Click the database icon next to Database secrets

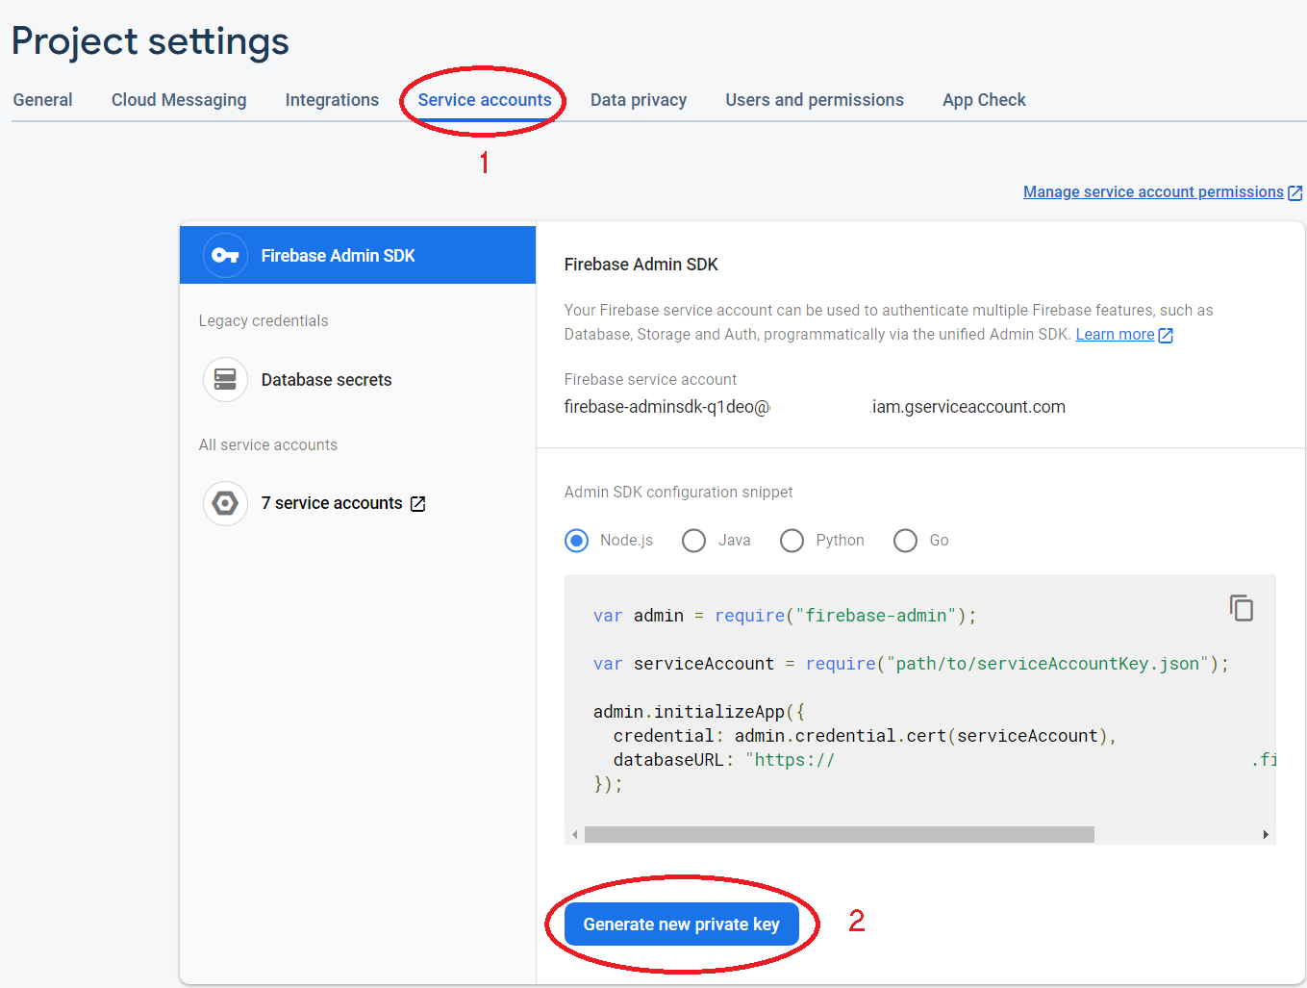(x=225, y=380)
